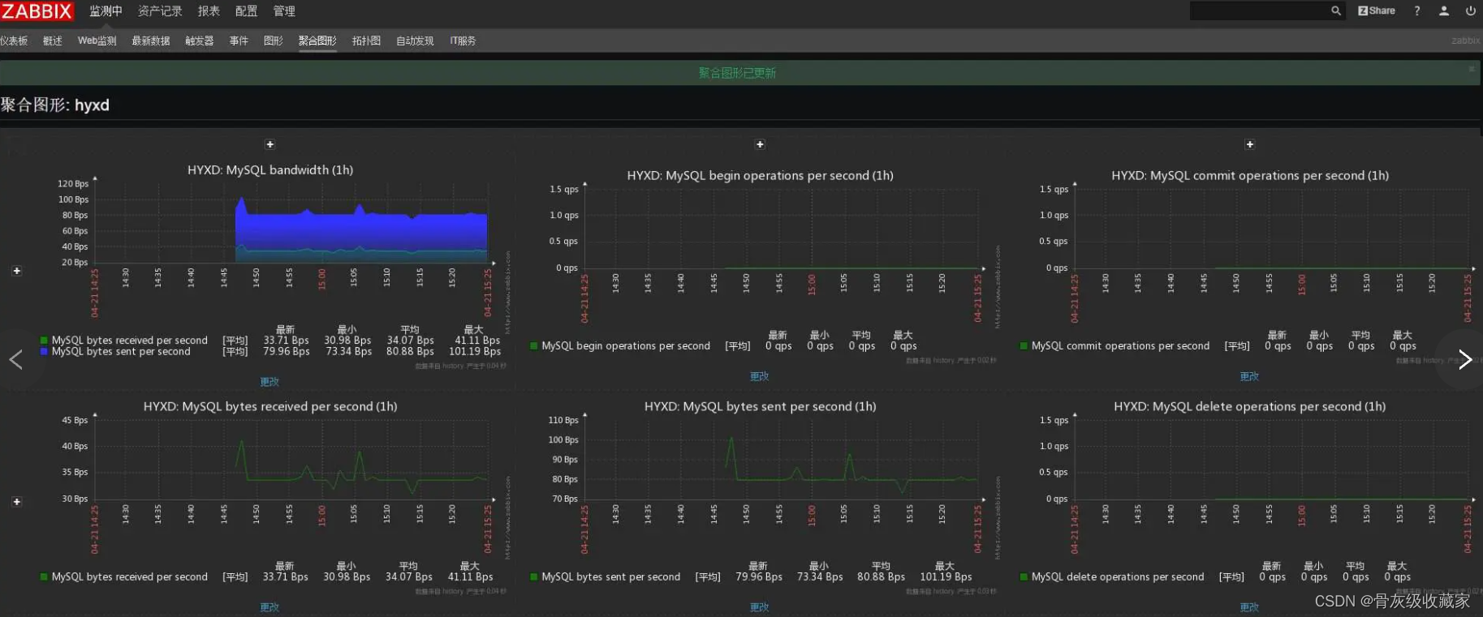The image size is (1483, 617).
Task: Open help question mark icon
Action: [x=1417, y=11]
